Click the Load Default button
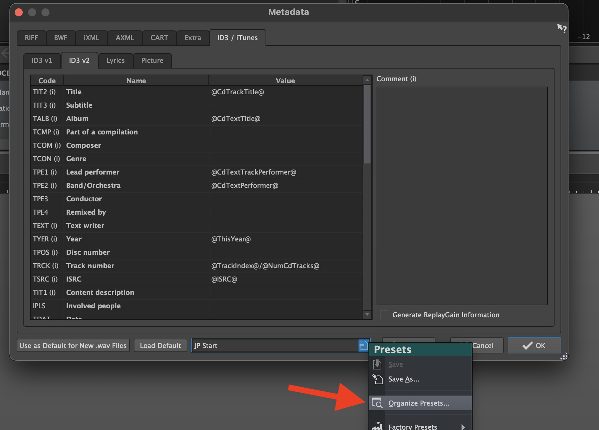This screenshot has width=599, height=430. (161, 345)
